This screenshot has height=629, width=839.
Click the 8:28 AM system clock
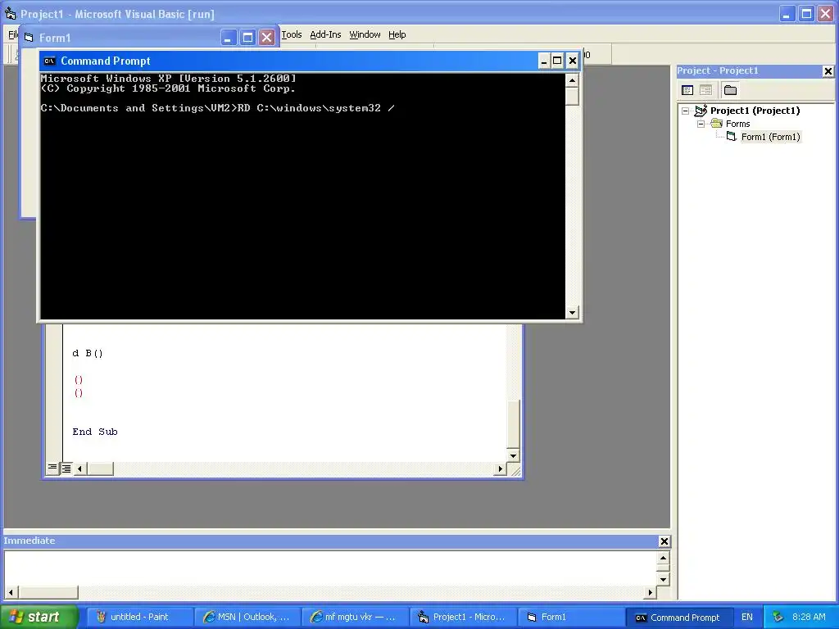tap(809, 618)
